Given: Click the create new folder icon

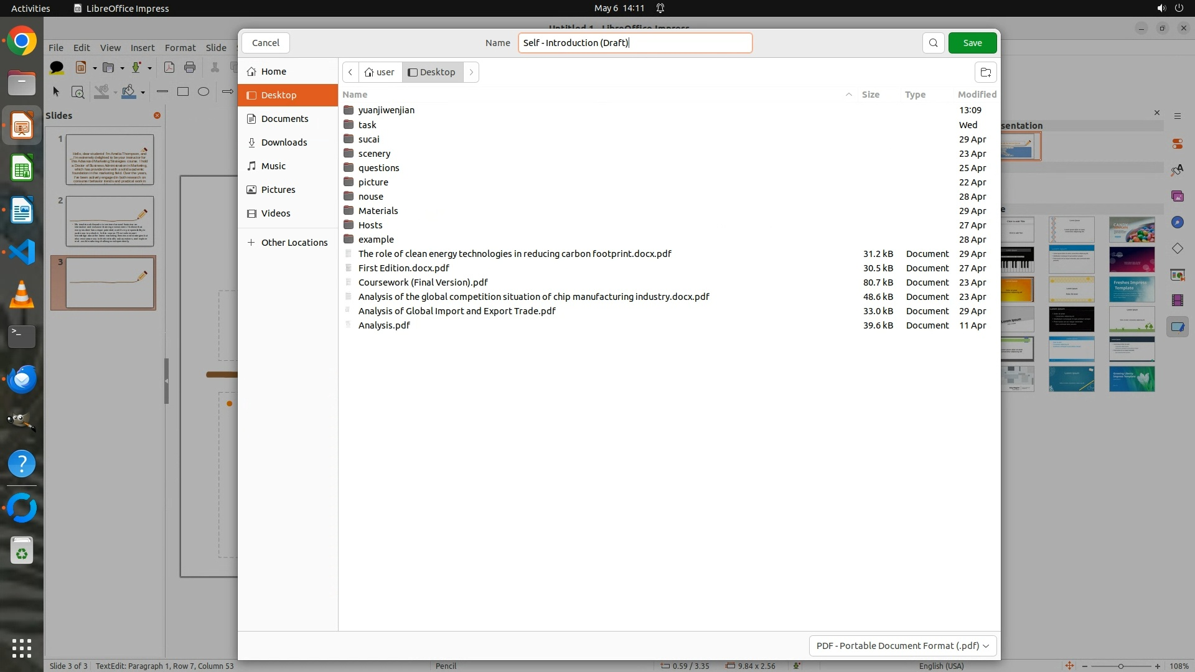Looking at the screenshot, I should [x=985, y=72].
